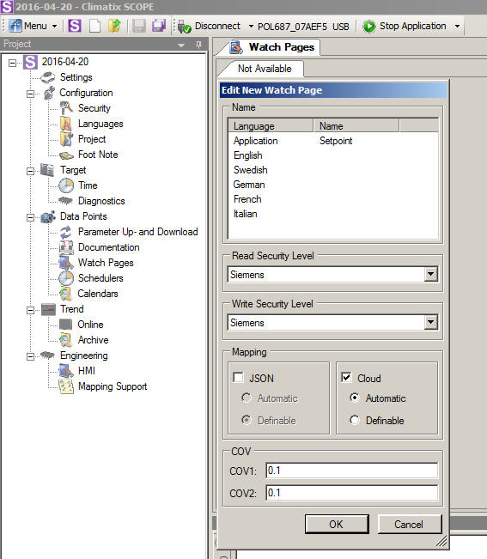Click the open project folder icon
This screenshot has width=487, height=559.
(x=114, y=26)
